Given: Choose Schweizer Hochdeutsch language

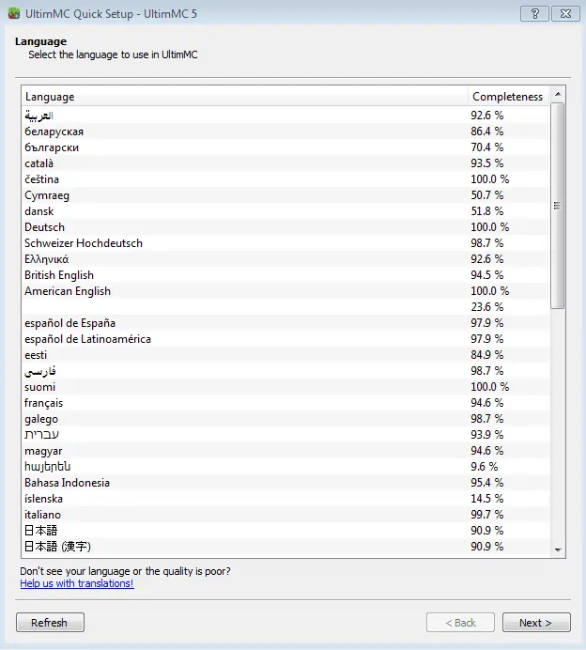Looking at the screenshot, I should click(84, 243).
